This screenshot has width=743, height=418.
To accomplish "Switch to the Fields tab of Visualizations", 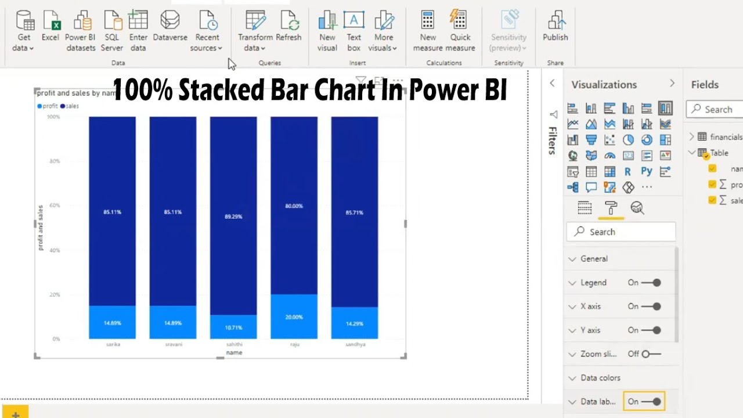I will click(585, 208).
